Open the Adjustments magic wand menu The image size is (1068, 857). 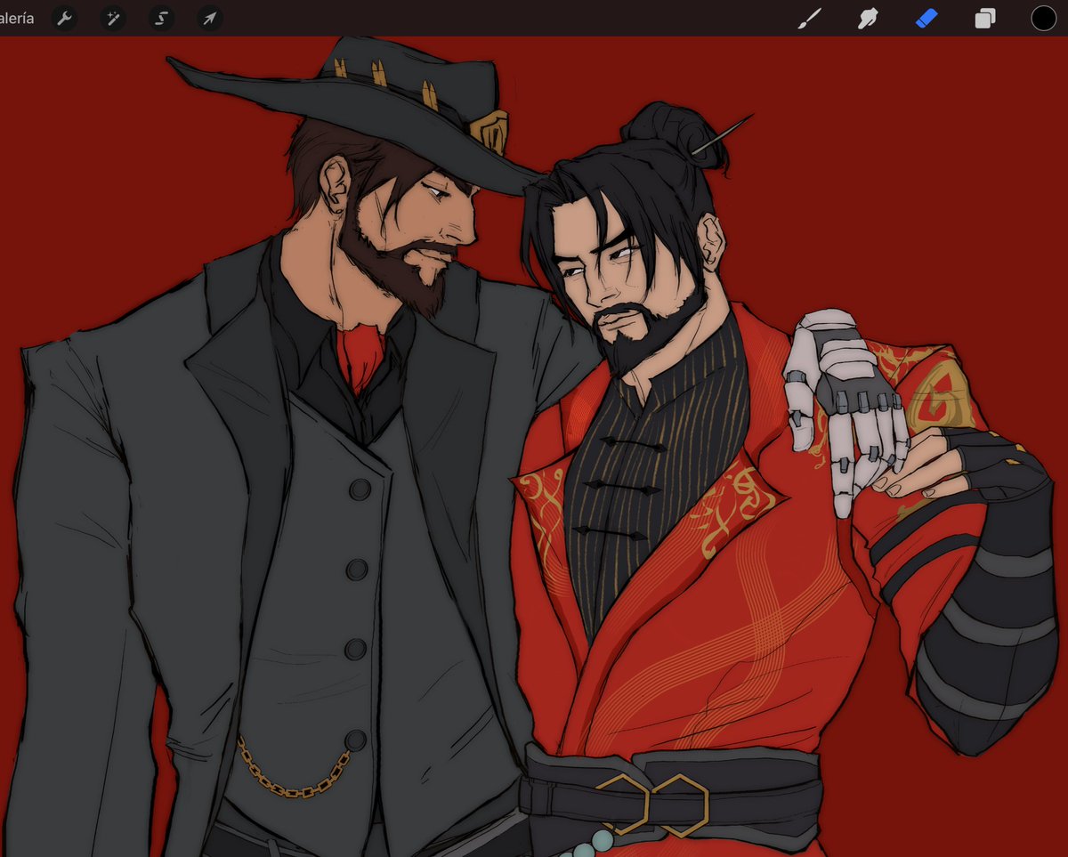pyautogui.click(x=113, y=18)
